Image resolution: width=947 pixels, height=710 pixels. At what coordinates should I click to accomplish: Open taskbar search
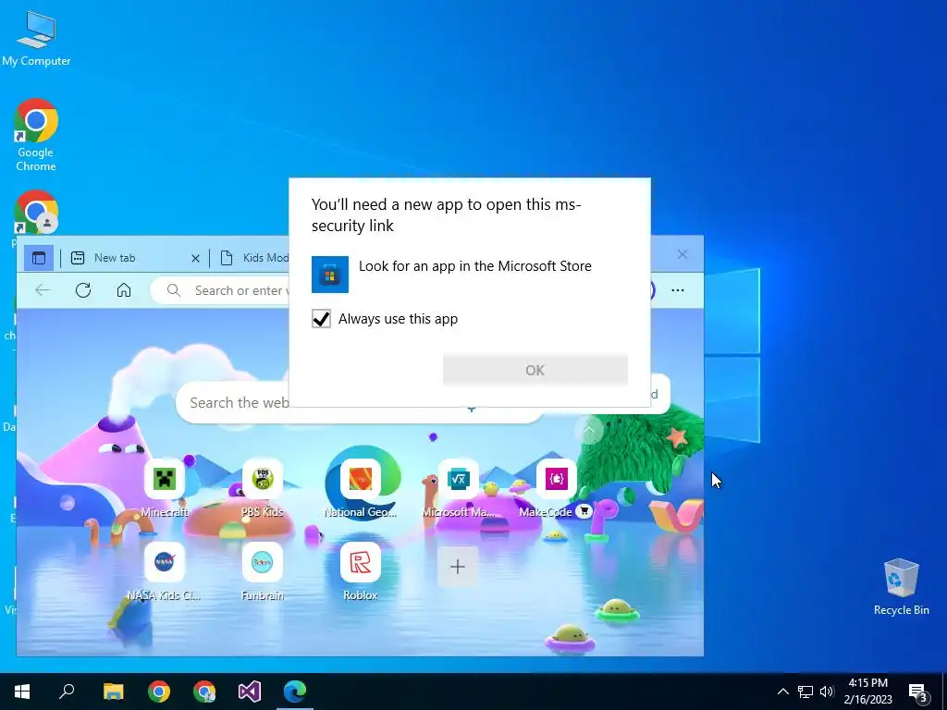click(x=67, y=692)
